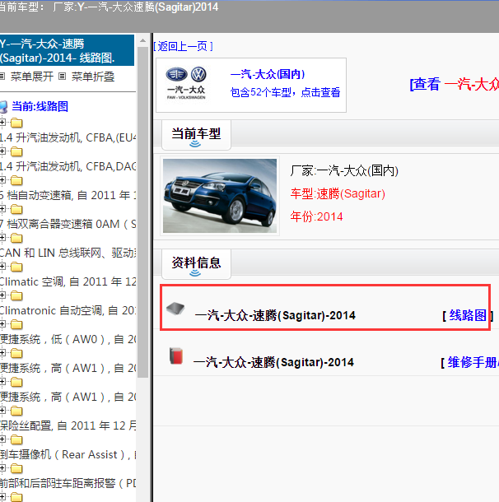Screen dimensions: 499x502
Task: Expand the 保险丝配置 tree node
Action: click(x=2, y=411)
